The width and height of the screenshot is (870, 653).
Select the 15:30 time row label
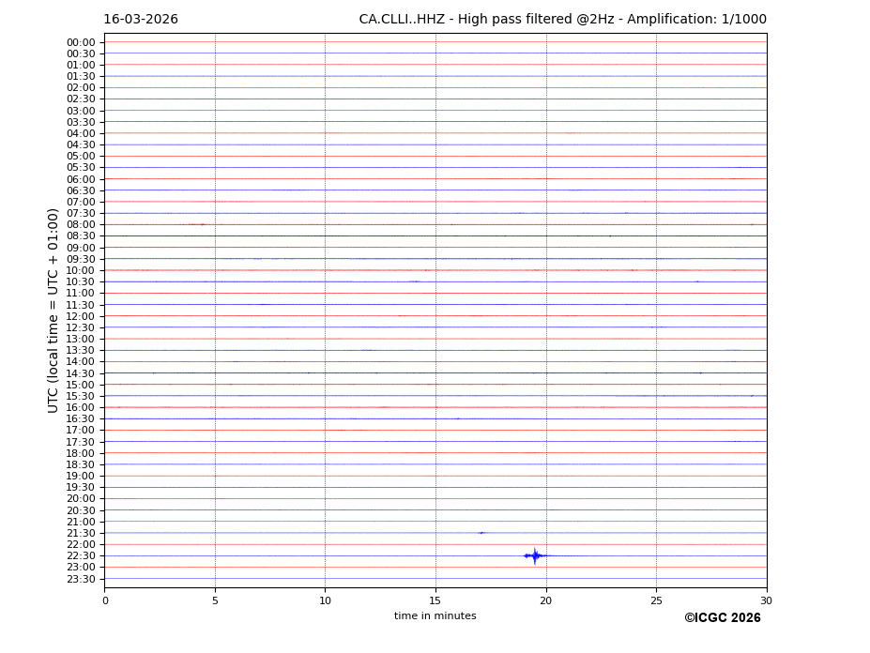tap(81, 396)
